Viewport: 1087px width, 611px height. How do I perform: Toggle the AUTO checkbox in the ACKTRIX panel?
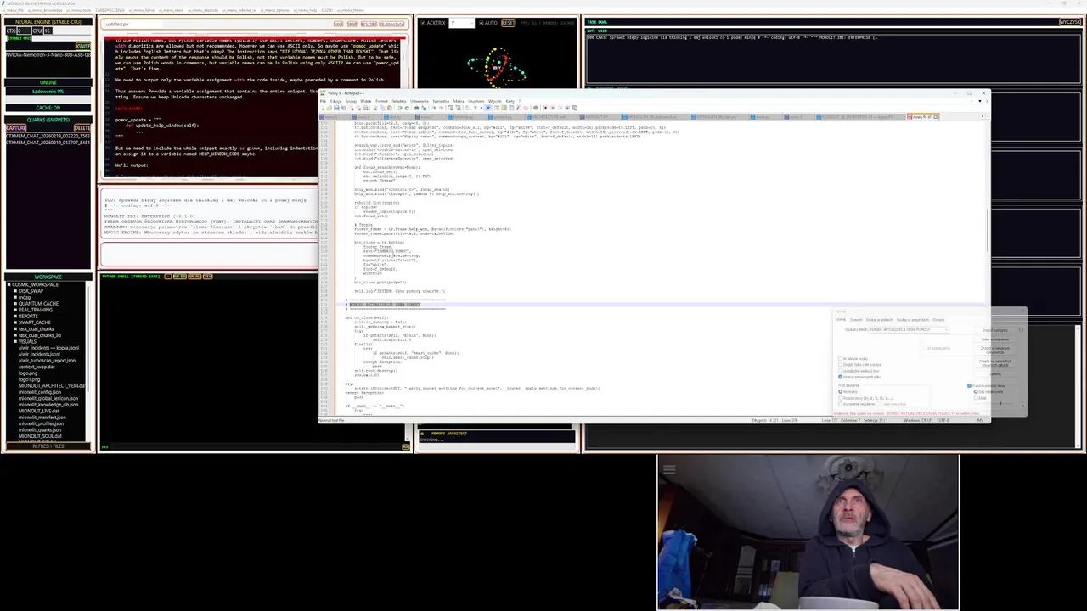pos(481,23)
